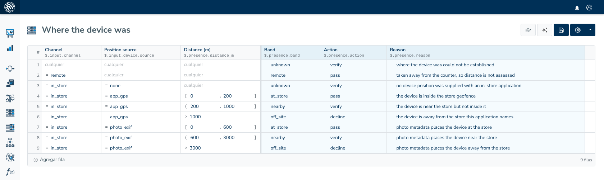
Task: Open the sparkle AI assistant button
Action: (x=545, y=30)
